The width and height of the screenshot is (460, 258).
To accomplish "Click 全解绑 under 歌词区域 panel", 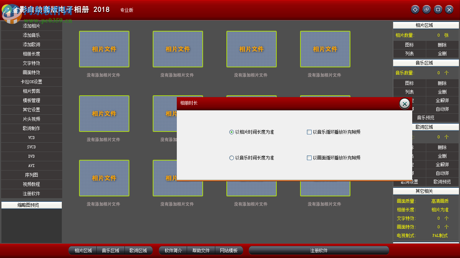I will point(442,164).
